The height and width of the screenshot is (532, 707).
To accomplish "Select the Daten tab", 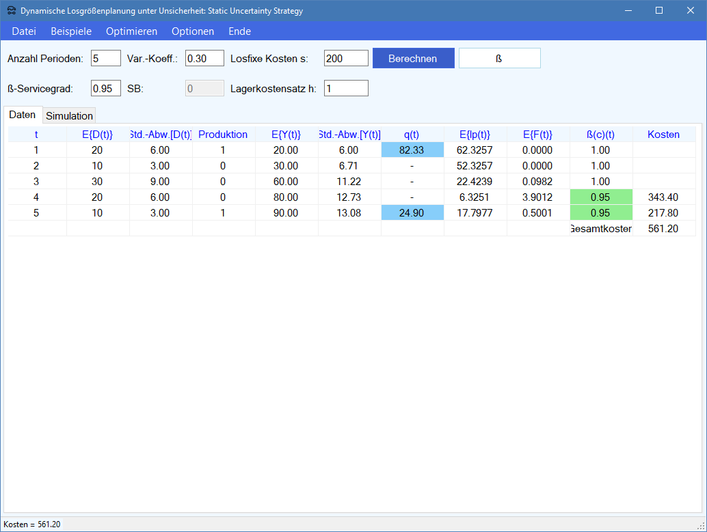I will coord(23,115).
